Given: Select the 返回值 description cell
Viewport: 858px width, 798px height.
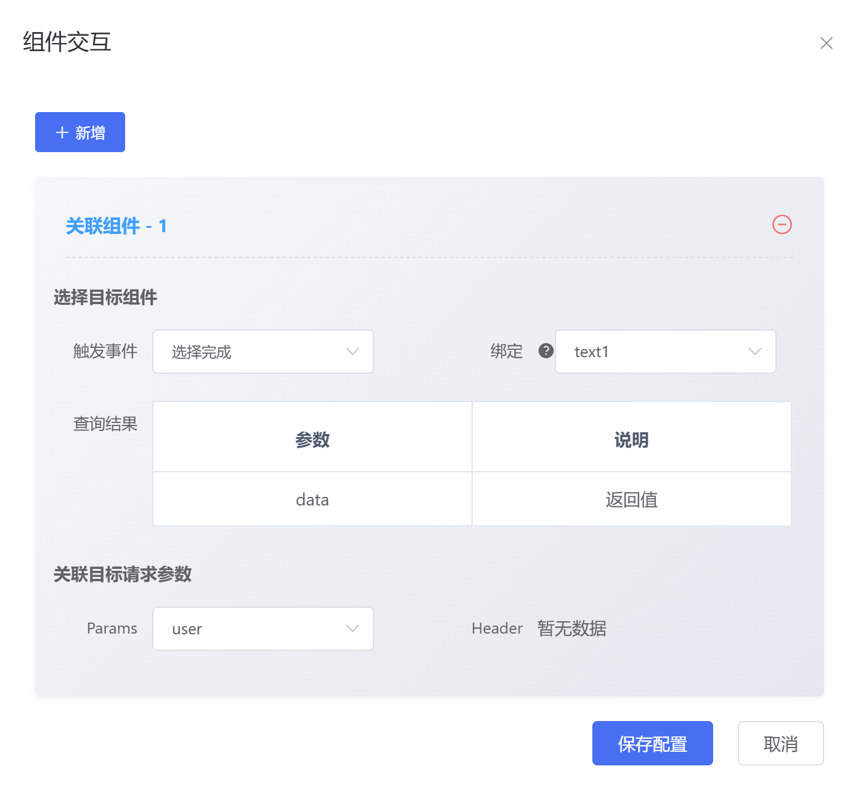Looking at the screenshot, I should coord(631,499).
